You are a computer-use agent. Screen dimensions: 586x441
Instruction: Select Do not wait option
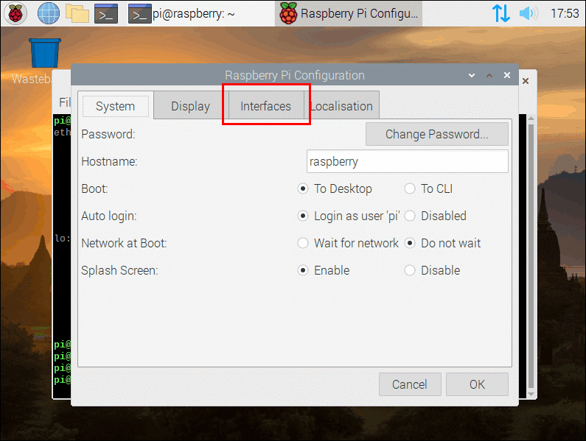point(443,243)
